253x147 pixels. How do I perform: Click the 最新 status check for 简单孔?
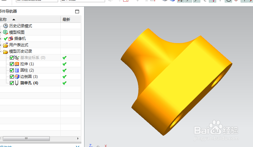click(x=64, y=83)
